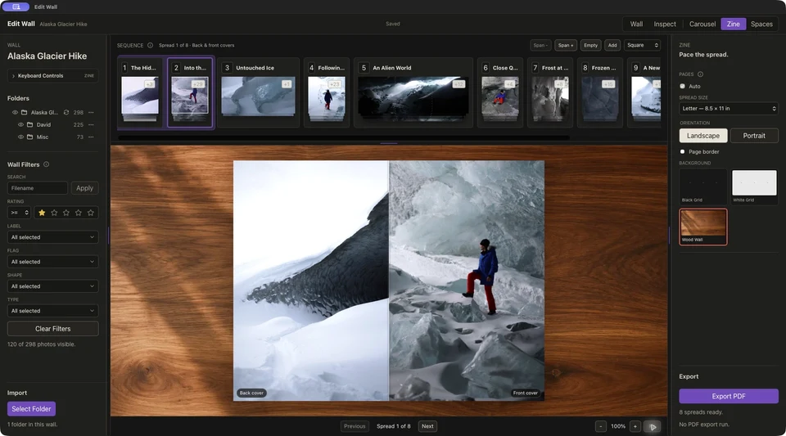The image size is (786, 436).
Task: Select the White Grid background swatch
Action: click(754, 187)
